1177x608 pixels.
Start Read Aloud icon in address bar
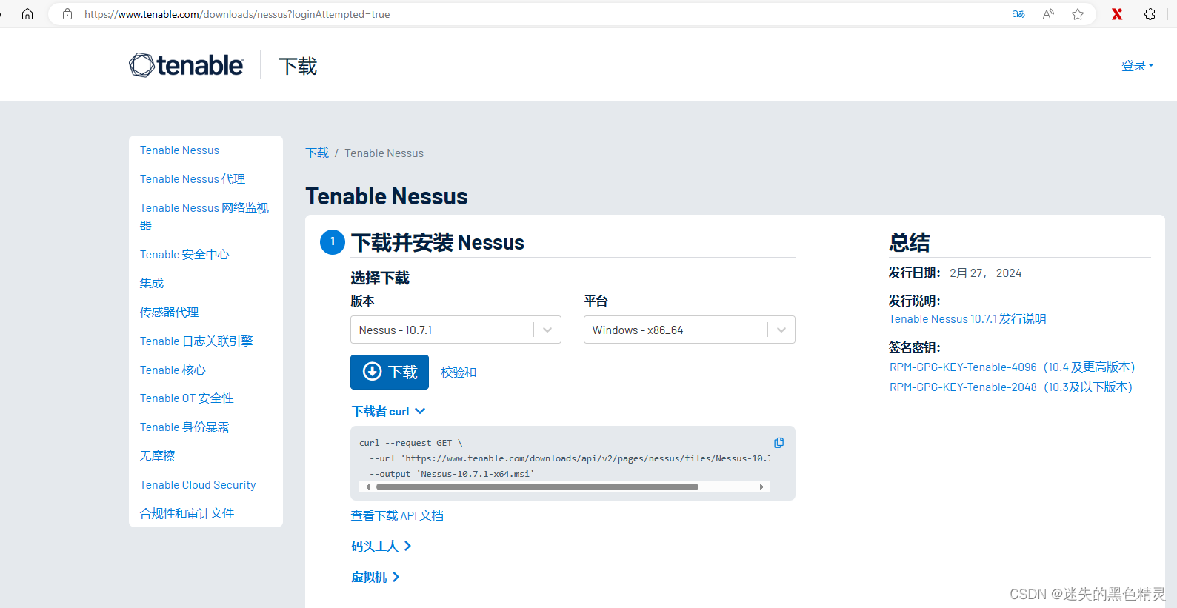[1048, 14]
